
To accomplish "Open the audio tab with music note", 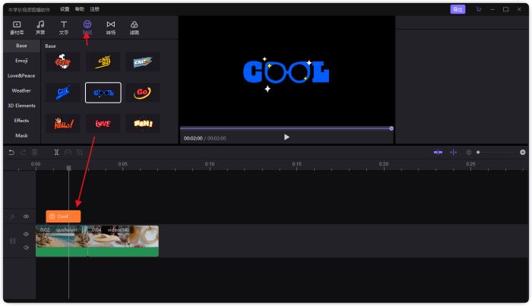I will coord(40,27).
